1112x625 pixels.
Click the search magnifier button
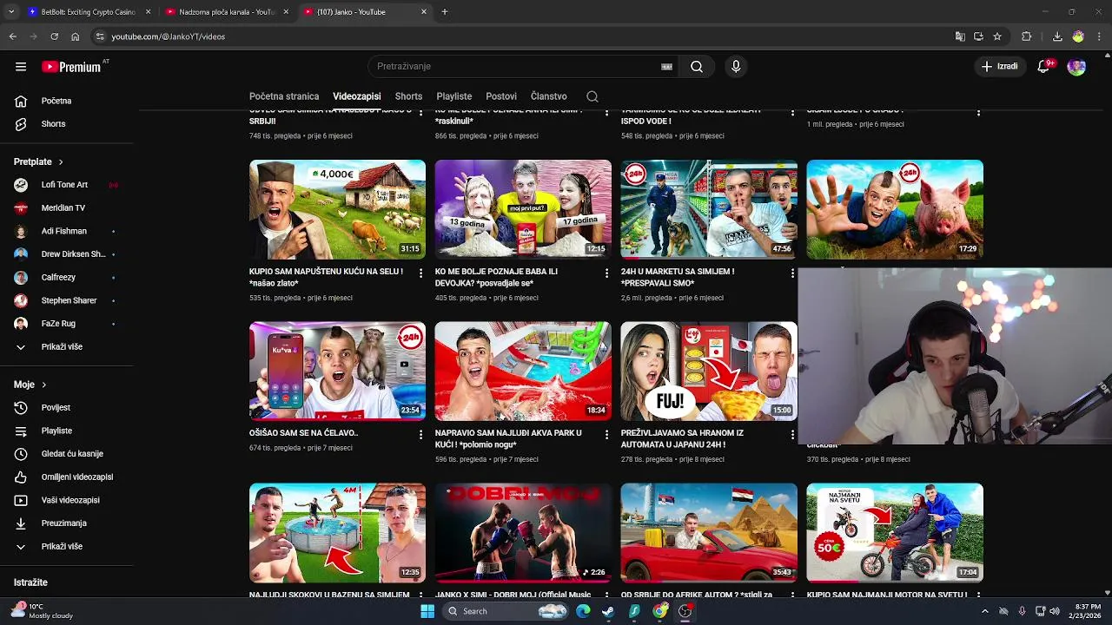697,67
